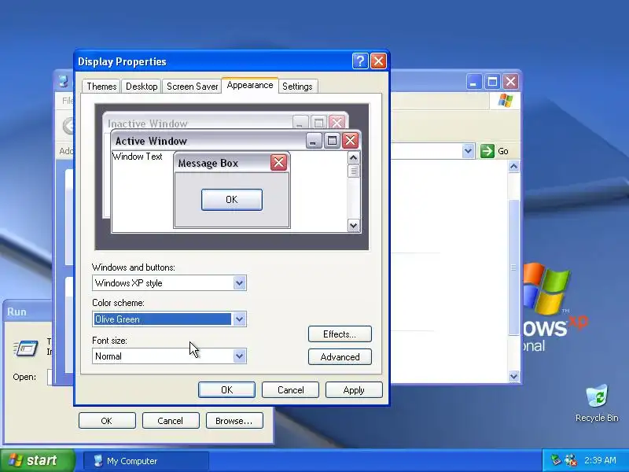Open the Settings tab
This screenshot has height=472, width=629.
(x=297, y=87)
